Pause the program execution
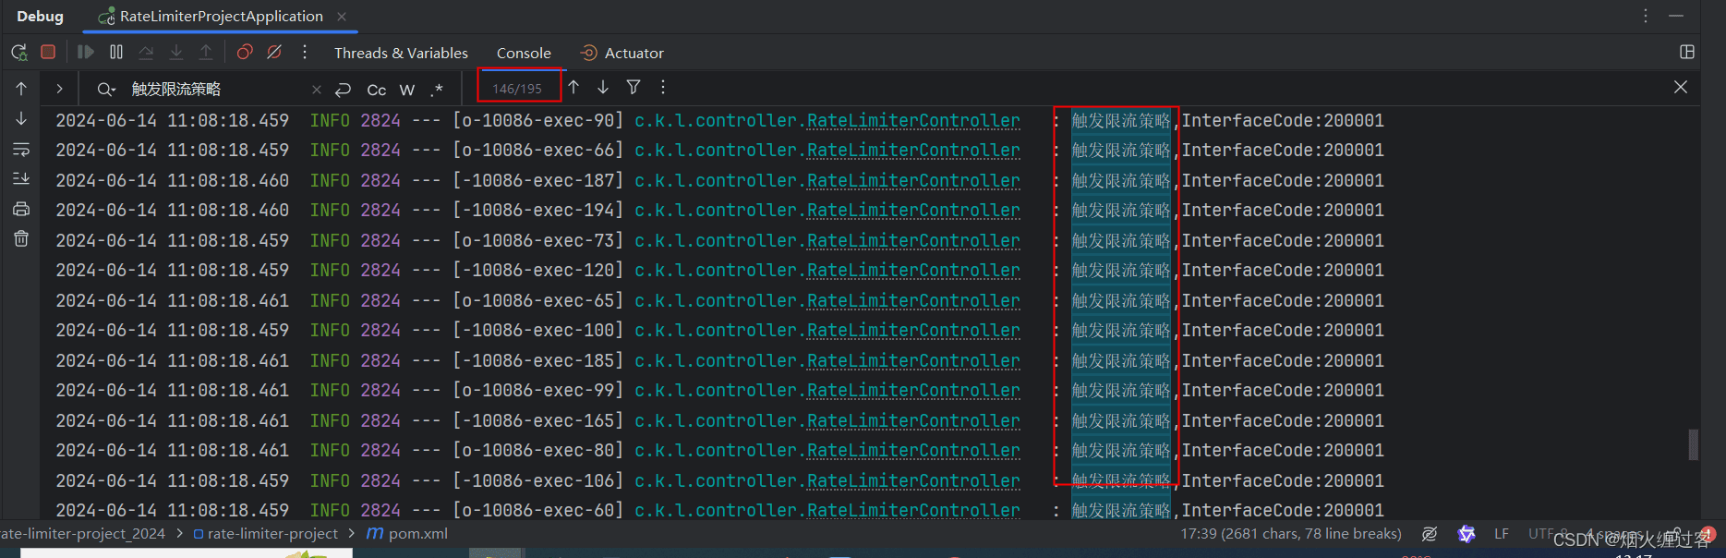This screenshot has width=1726, height=558. tap(116, 53)
